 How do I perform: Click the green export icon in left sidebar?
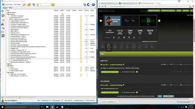pyautogui.click(x=3, y=36)
